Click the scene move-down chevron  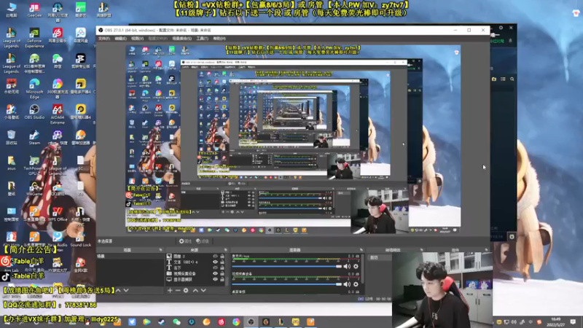126,290
